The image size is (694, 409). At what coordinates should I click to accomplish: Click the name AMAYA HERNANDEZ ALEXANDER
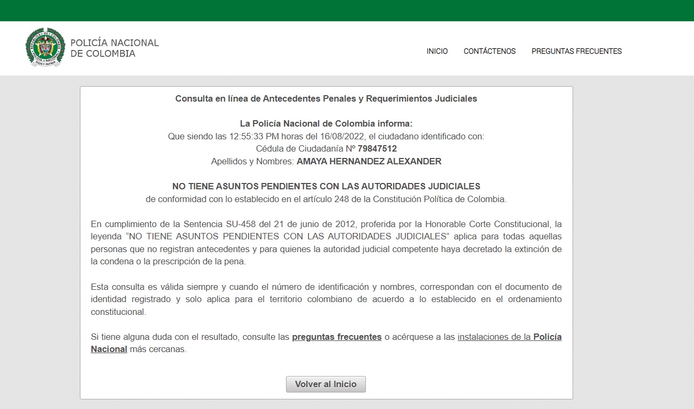click(x=369, y=162)
